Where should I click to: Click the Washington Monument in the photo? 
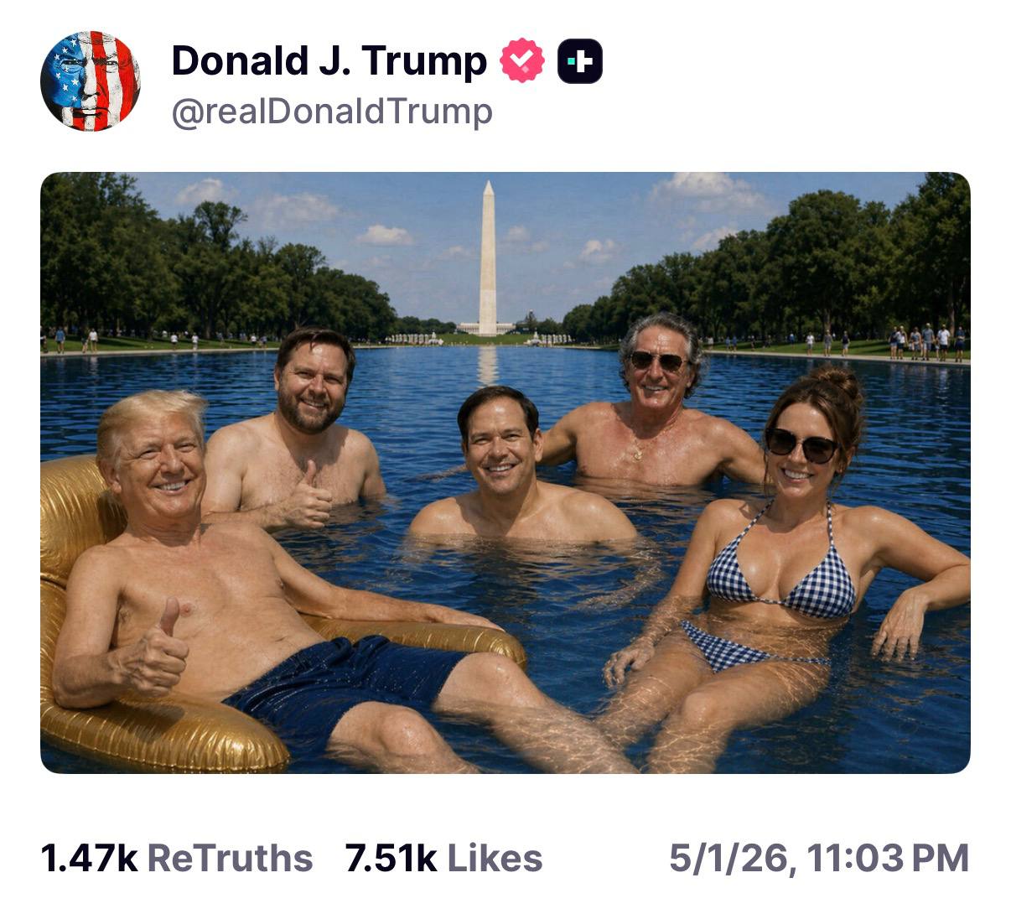click(x=488, y=258)
